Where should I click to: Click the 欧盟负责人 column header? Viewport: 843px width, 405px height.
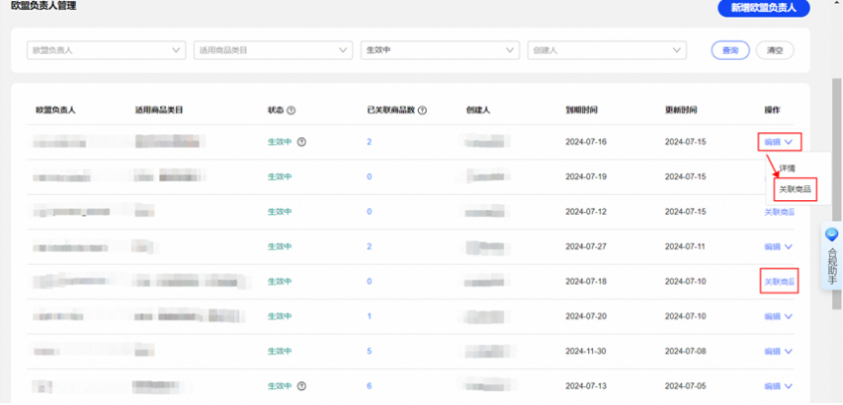pos(56,110)
